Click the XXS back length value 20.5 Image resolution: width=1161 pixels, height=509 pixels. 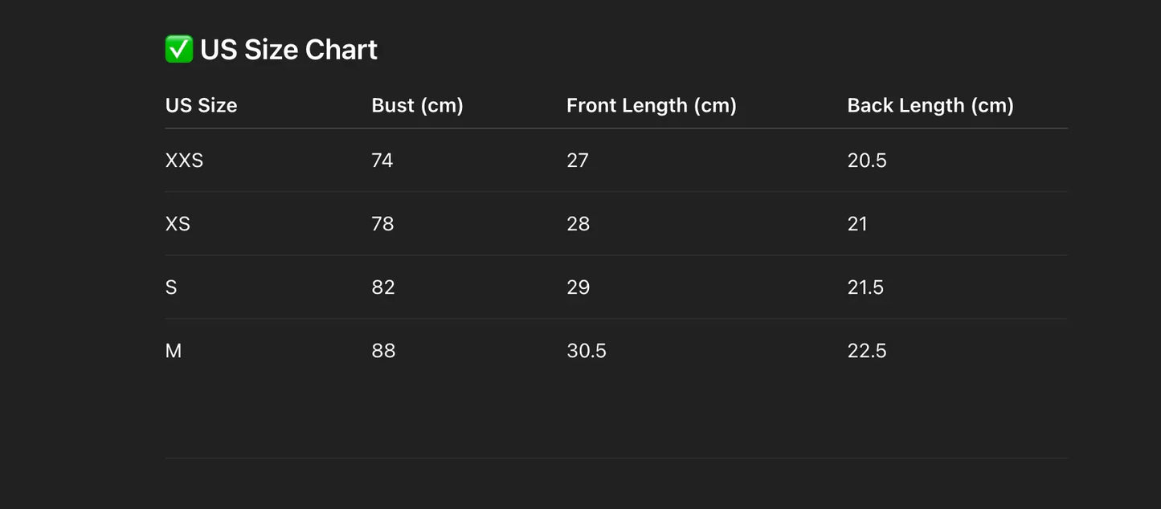point(867,161)
